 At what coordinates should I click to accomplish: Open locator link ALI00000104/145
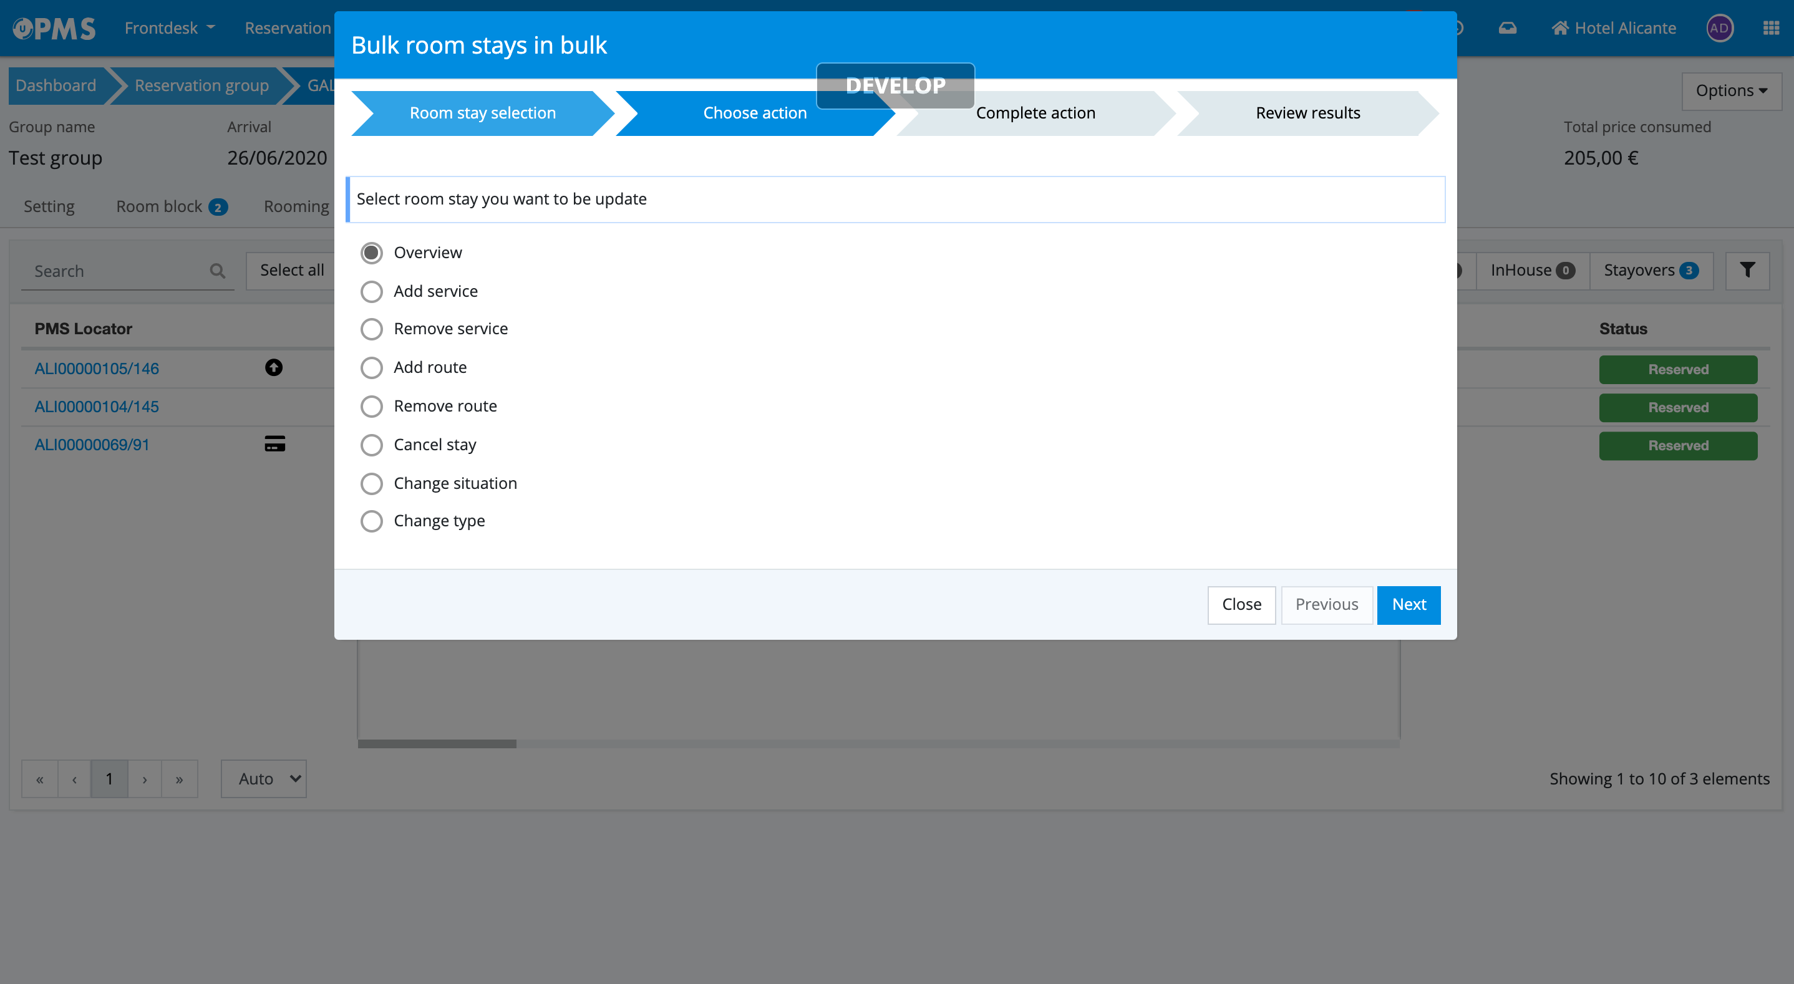coord(97,407)
